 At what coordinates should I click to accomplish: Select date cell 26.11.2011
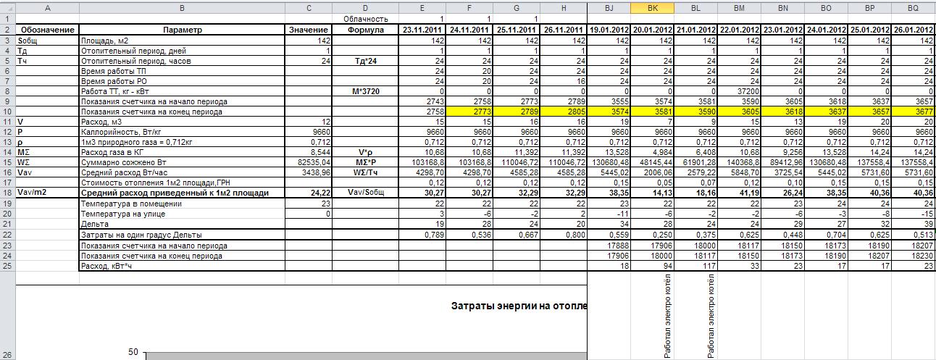[564, 30]
